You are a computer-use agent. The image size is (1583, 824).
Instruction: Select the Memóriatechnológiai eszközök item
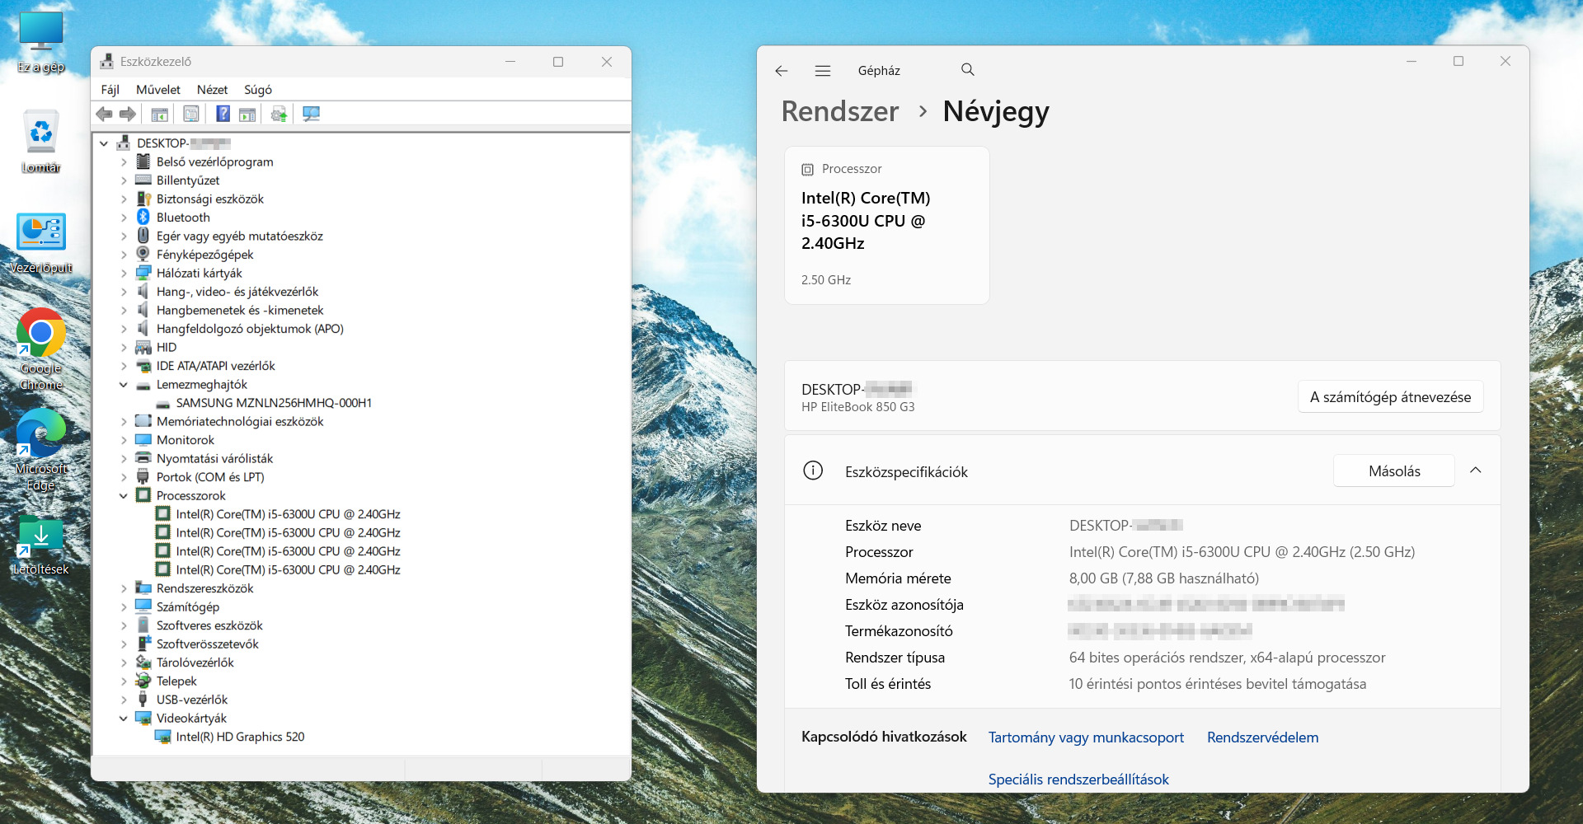click(240, 421)
